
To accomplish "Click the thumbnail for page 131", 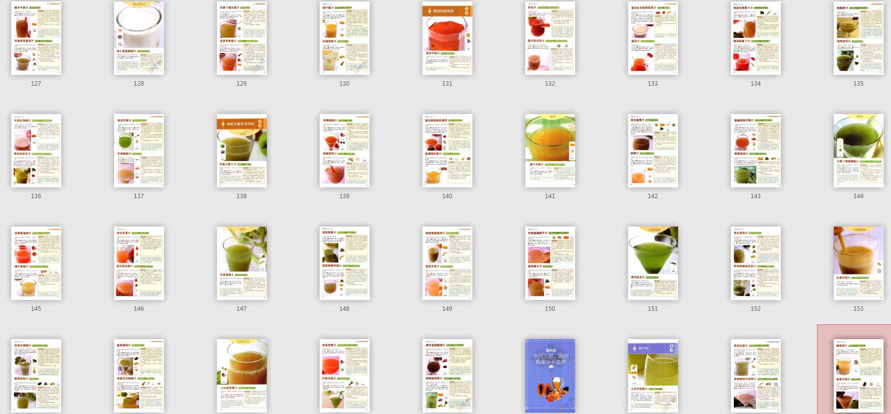I will point(447,38).
